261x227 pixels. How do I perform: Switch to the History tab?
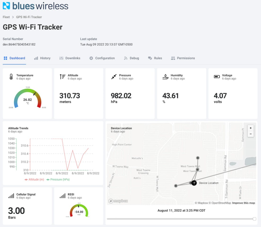click(x=42, y=58)
